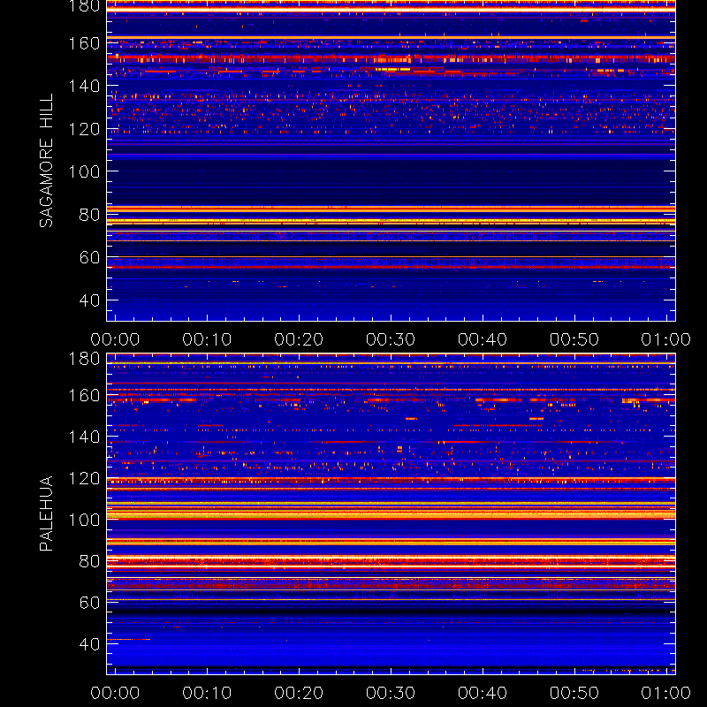Select the 80 tick label on Sagamore Hill plot
The height and width of the screenshot is (707, 707).
[x=89, y=215]
